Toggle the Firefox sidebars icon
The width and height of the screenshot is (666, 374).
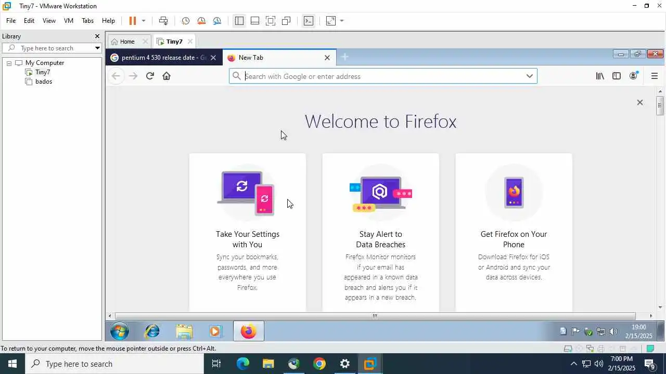[617, 76]
